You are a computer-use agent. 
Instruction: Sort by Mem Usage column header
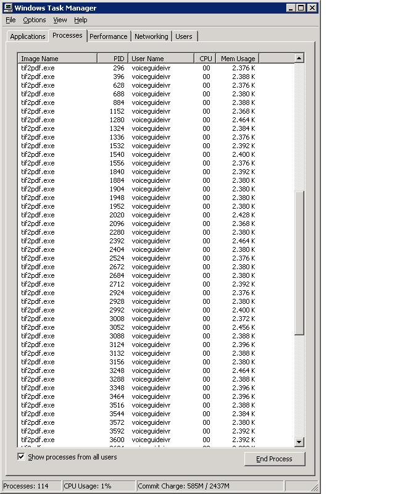pos(237,59)
